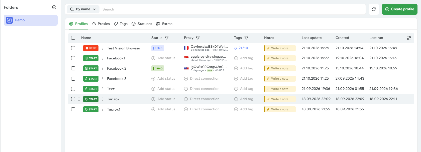The height and width of the screenshot is (152, 421).
Task: Open French-flag proxy Oavjmxdw of Test Vision Browser
Action: (206, 48)
